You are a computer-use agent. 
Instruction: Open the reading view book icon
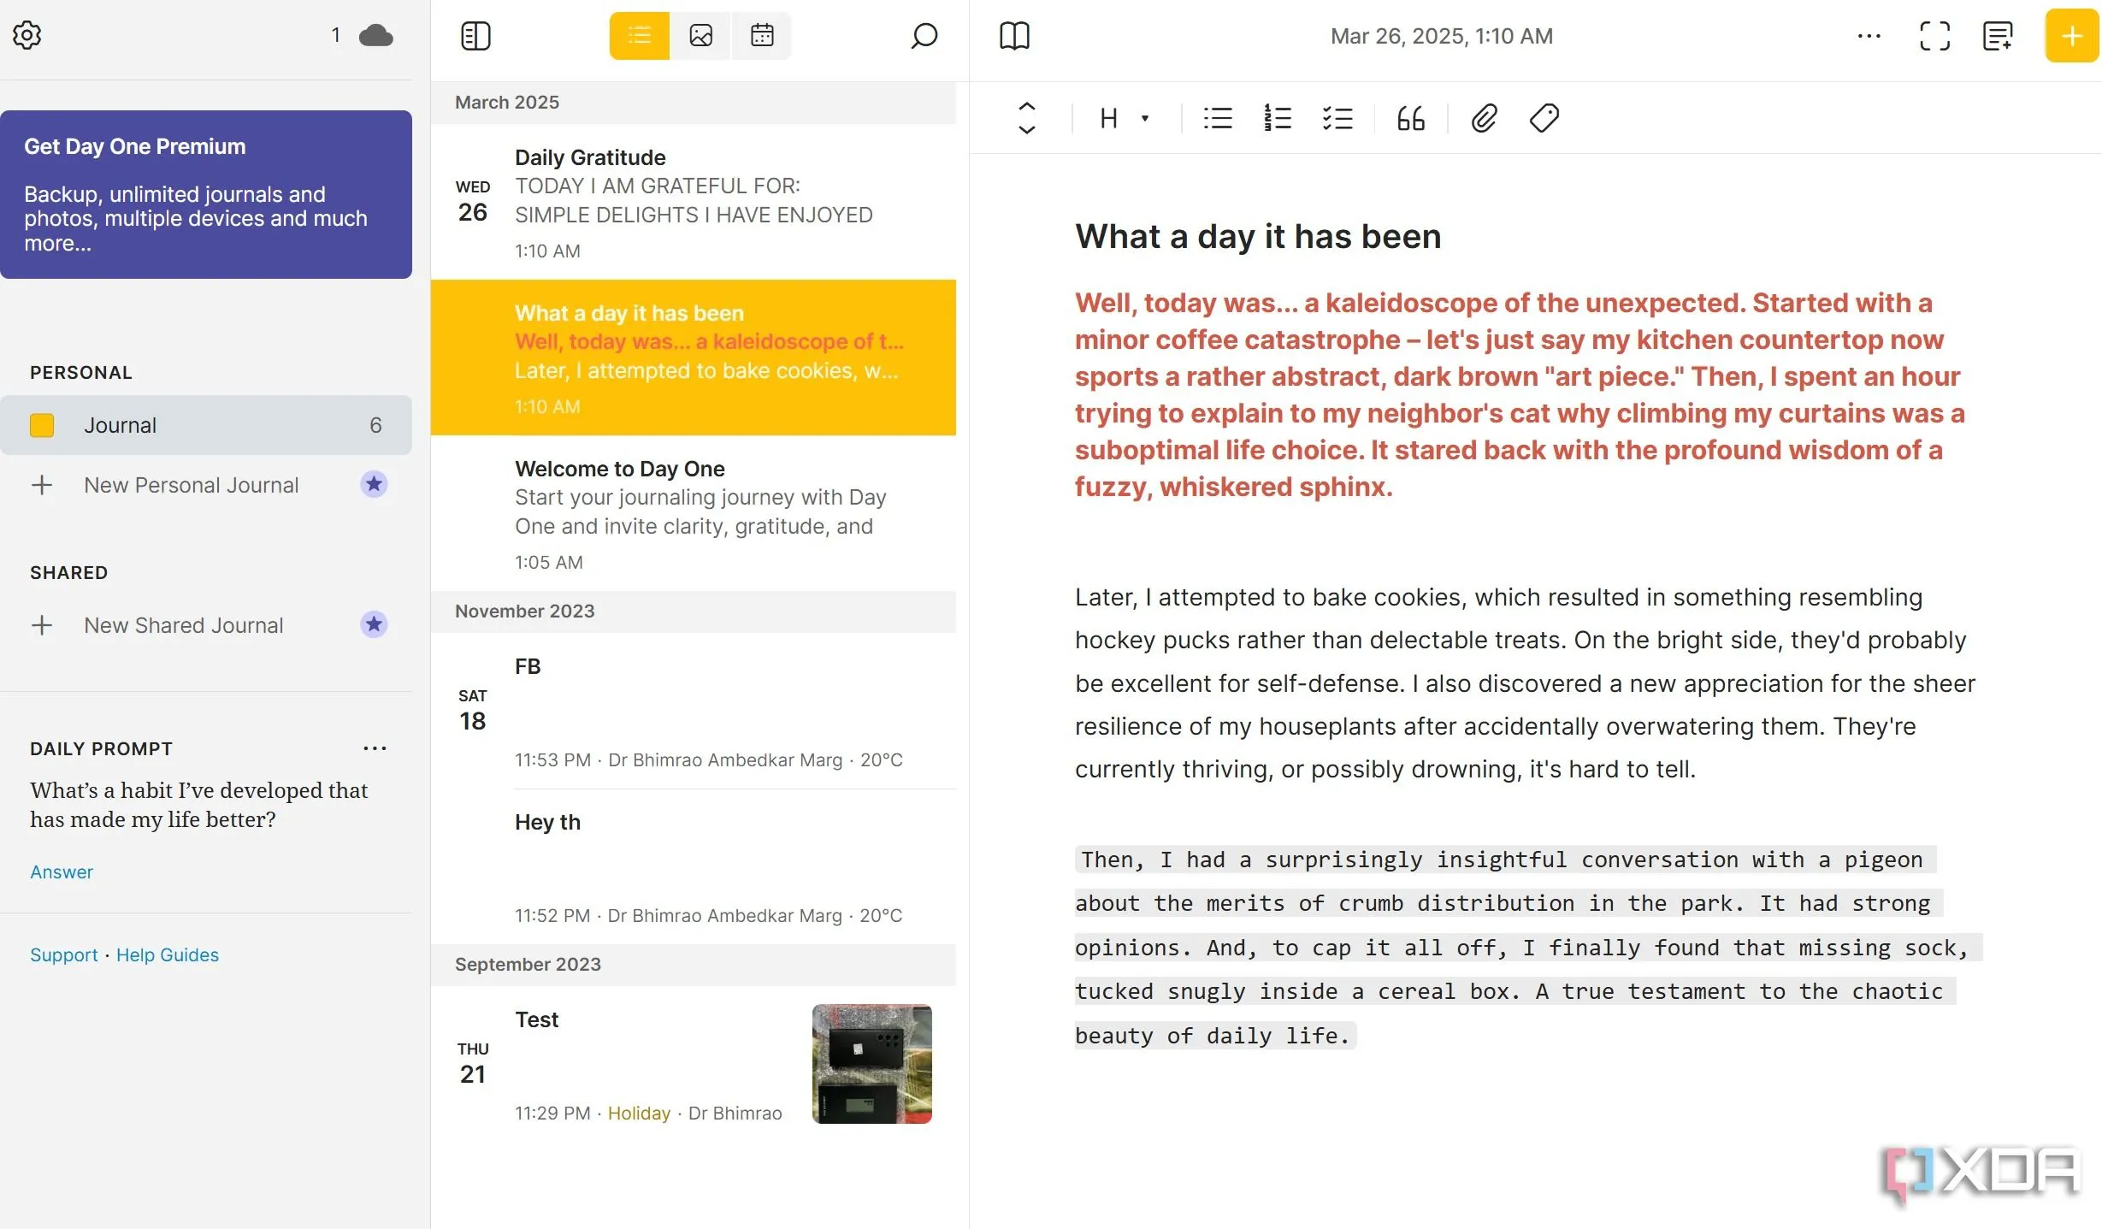click(x=1014, y=36)
